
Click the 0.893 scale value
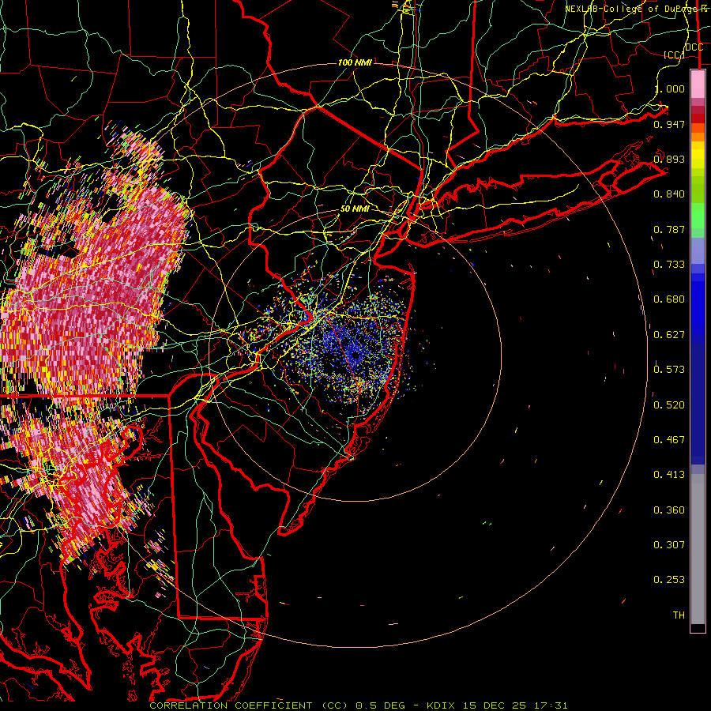(x=669, y=159)
